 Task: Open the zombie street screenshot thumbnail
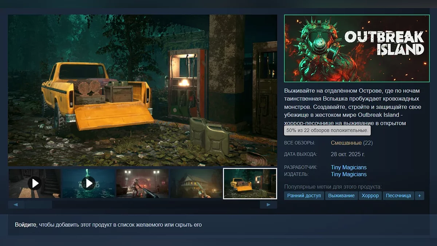click(x=142, y=183)
